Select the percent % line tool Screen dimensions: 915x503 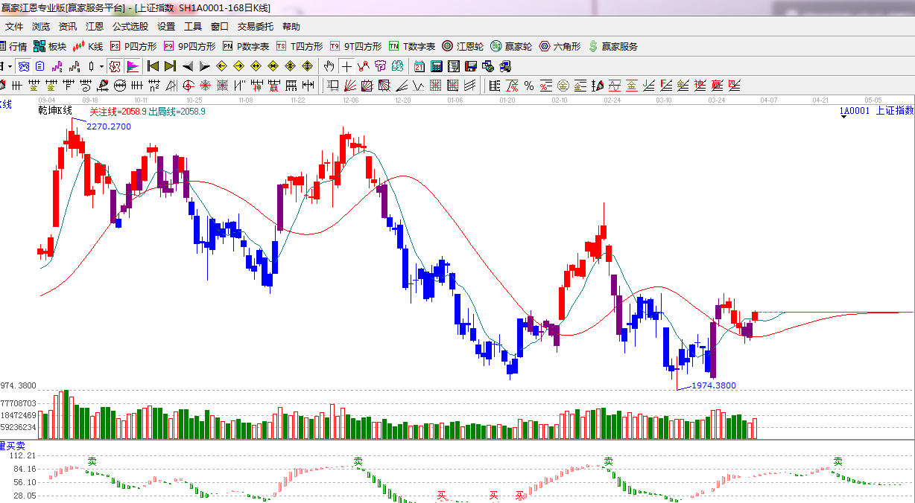528,86
